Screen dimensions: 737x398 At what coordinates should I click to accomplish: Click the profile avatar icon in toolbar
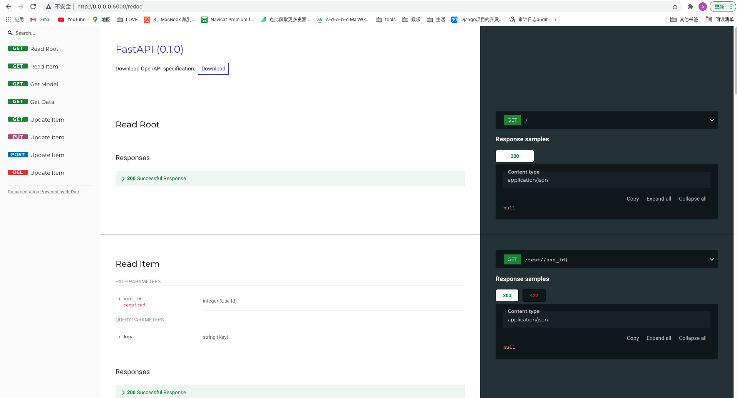tap(702, 7)
